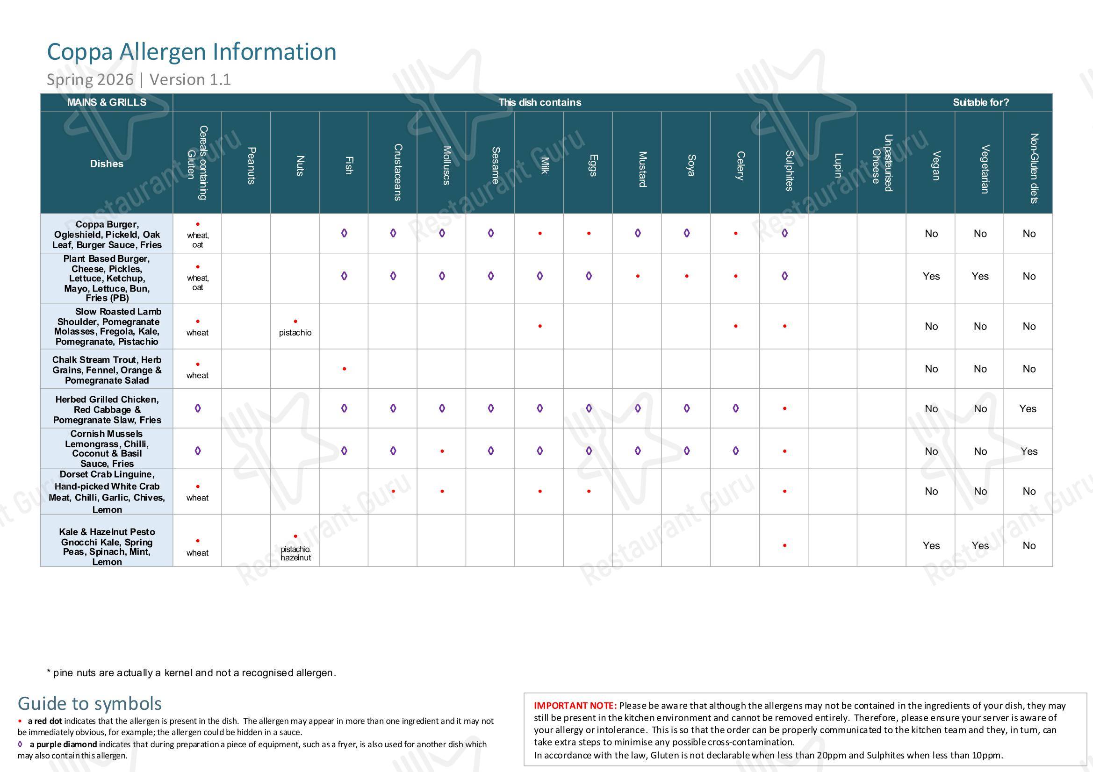Screen dimensions: 1093x772
Task: Click the "This dish contains" header
Action: 539,102
